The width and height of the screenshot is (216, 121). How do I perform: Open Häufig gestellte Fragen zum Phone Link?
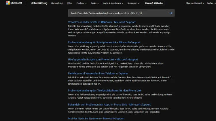[x=103, y=59]
